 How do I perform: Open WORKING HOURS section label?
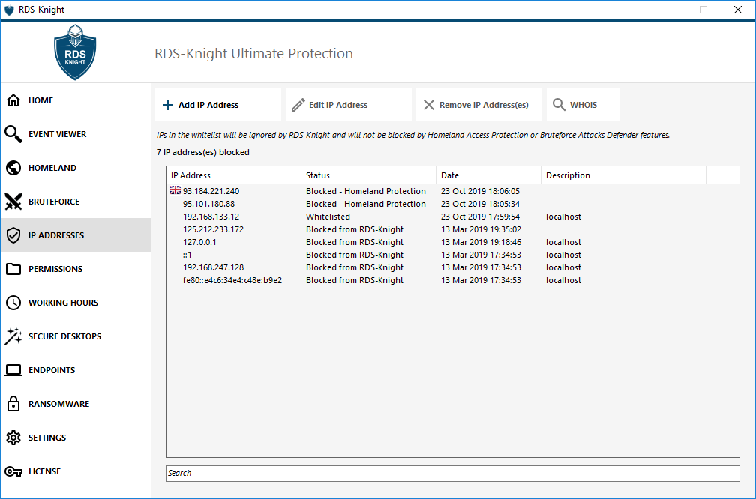point(63,303)
